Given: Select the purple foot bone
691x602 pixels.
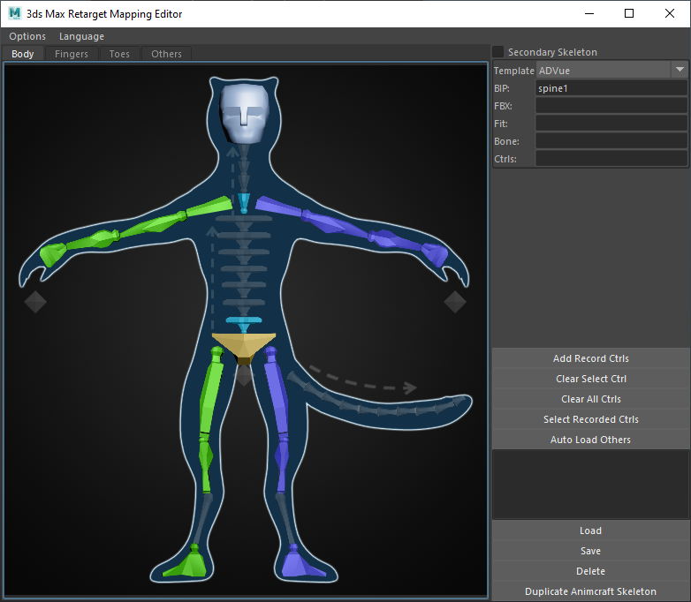Looking at the screenshot, I should (x=301, y=561).
